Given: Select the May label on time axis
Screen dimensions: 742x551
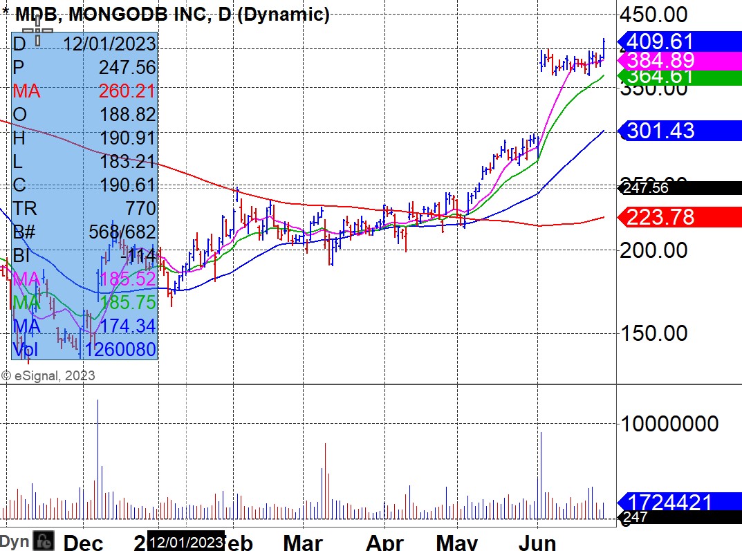Looking at the screenshot, I should 457,543.
